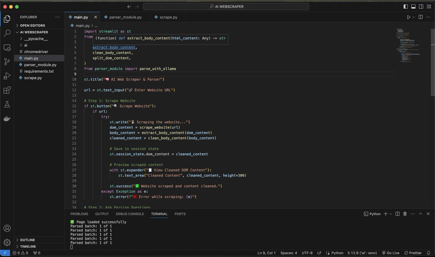
Task: Click Spaces: 4 indentation setting
Action: click(x=289, y=253)
